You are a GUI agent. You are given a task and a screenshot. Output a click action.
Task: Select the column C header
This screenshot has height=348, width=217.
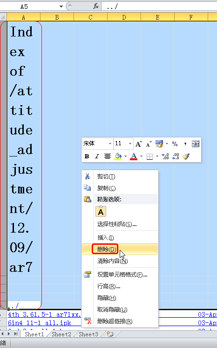[x=90, y=17]
